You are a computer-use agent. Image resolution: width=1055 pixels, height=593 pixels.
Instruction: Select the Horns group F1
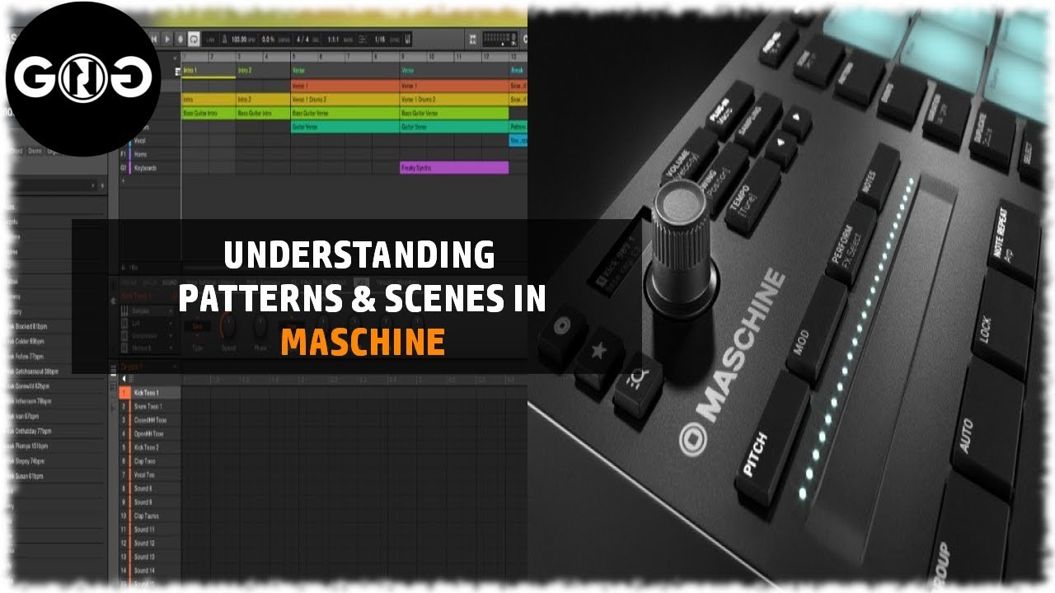click(149, 154)
